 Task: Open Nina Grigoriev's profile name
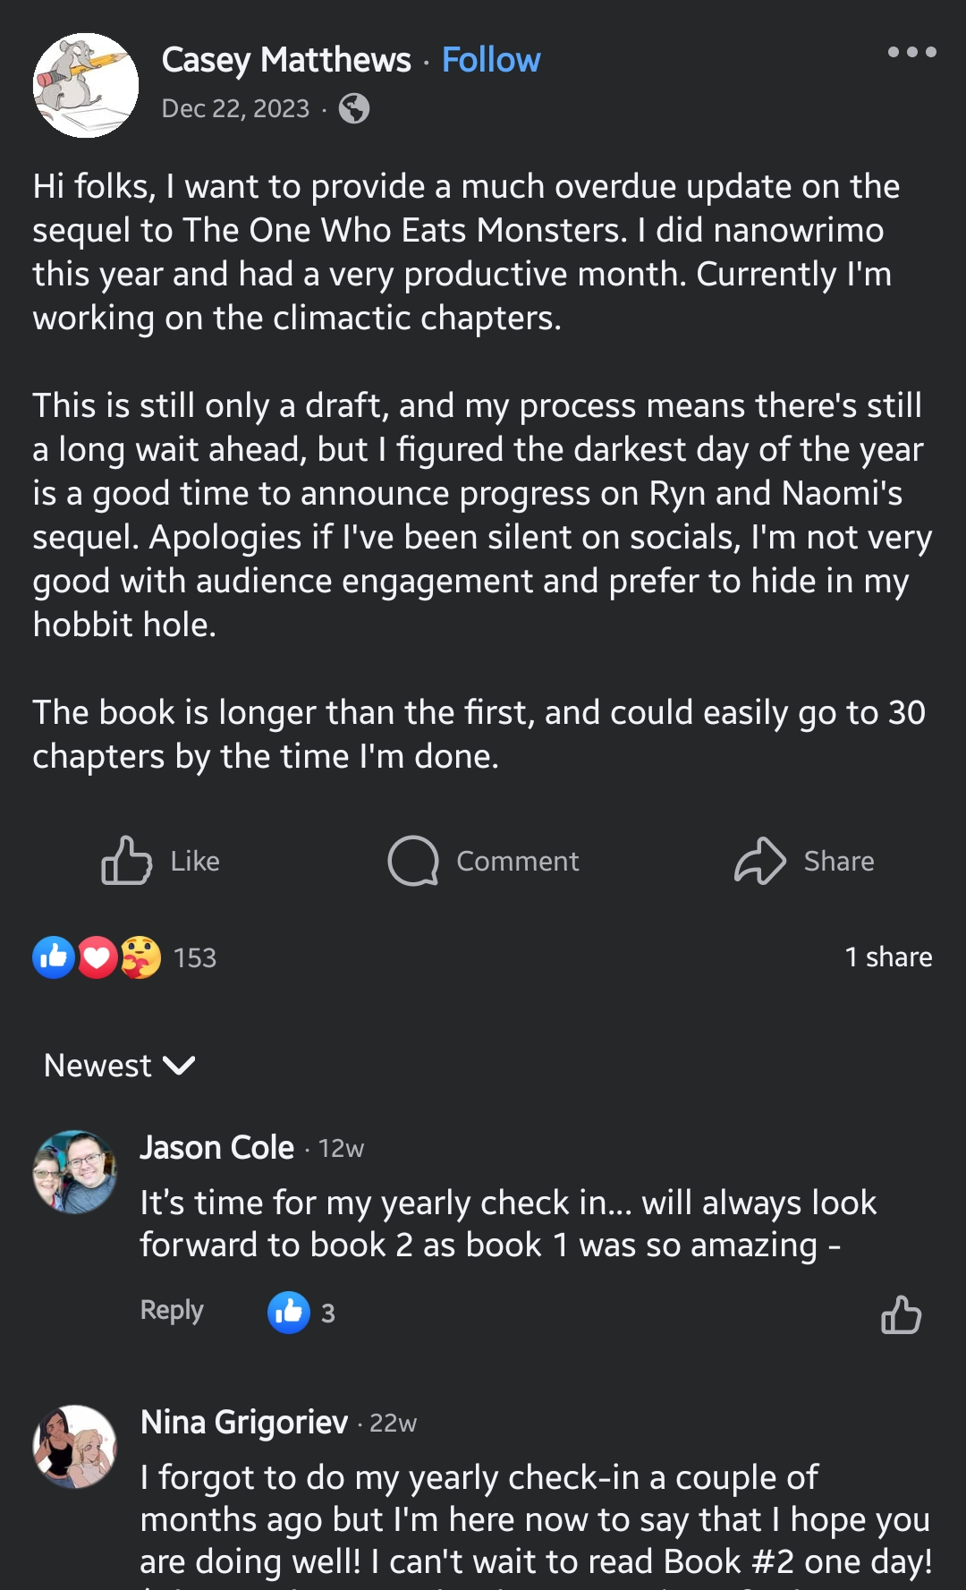click(x=244, y=1422)
